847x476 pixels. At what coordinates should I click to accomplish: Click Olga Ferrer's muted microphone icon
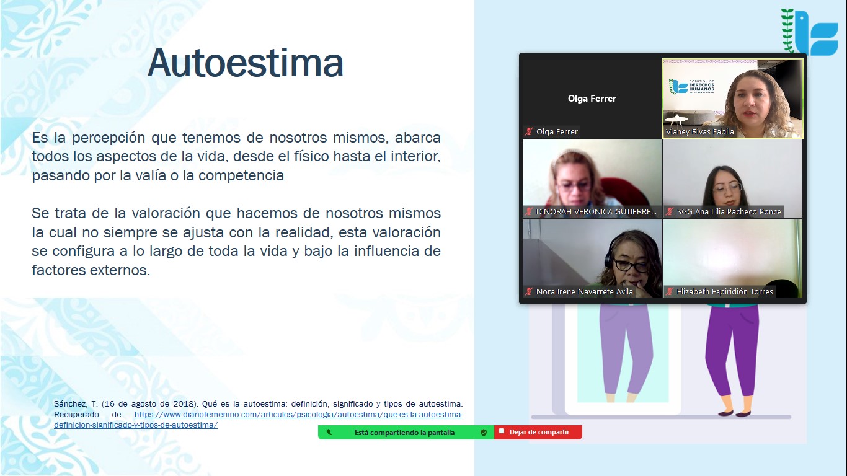tap(529, 131)
